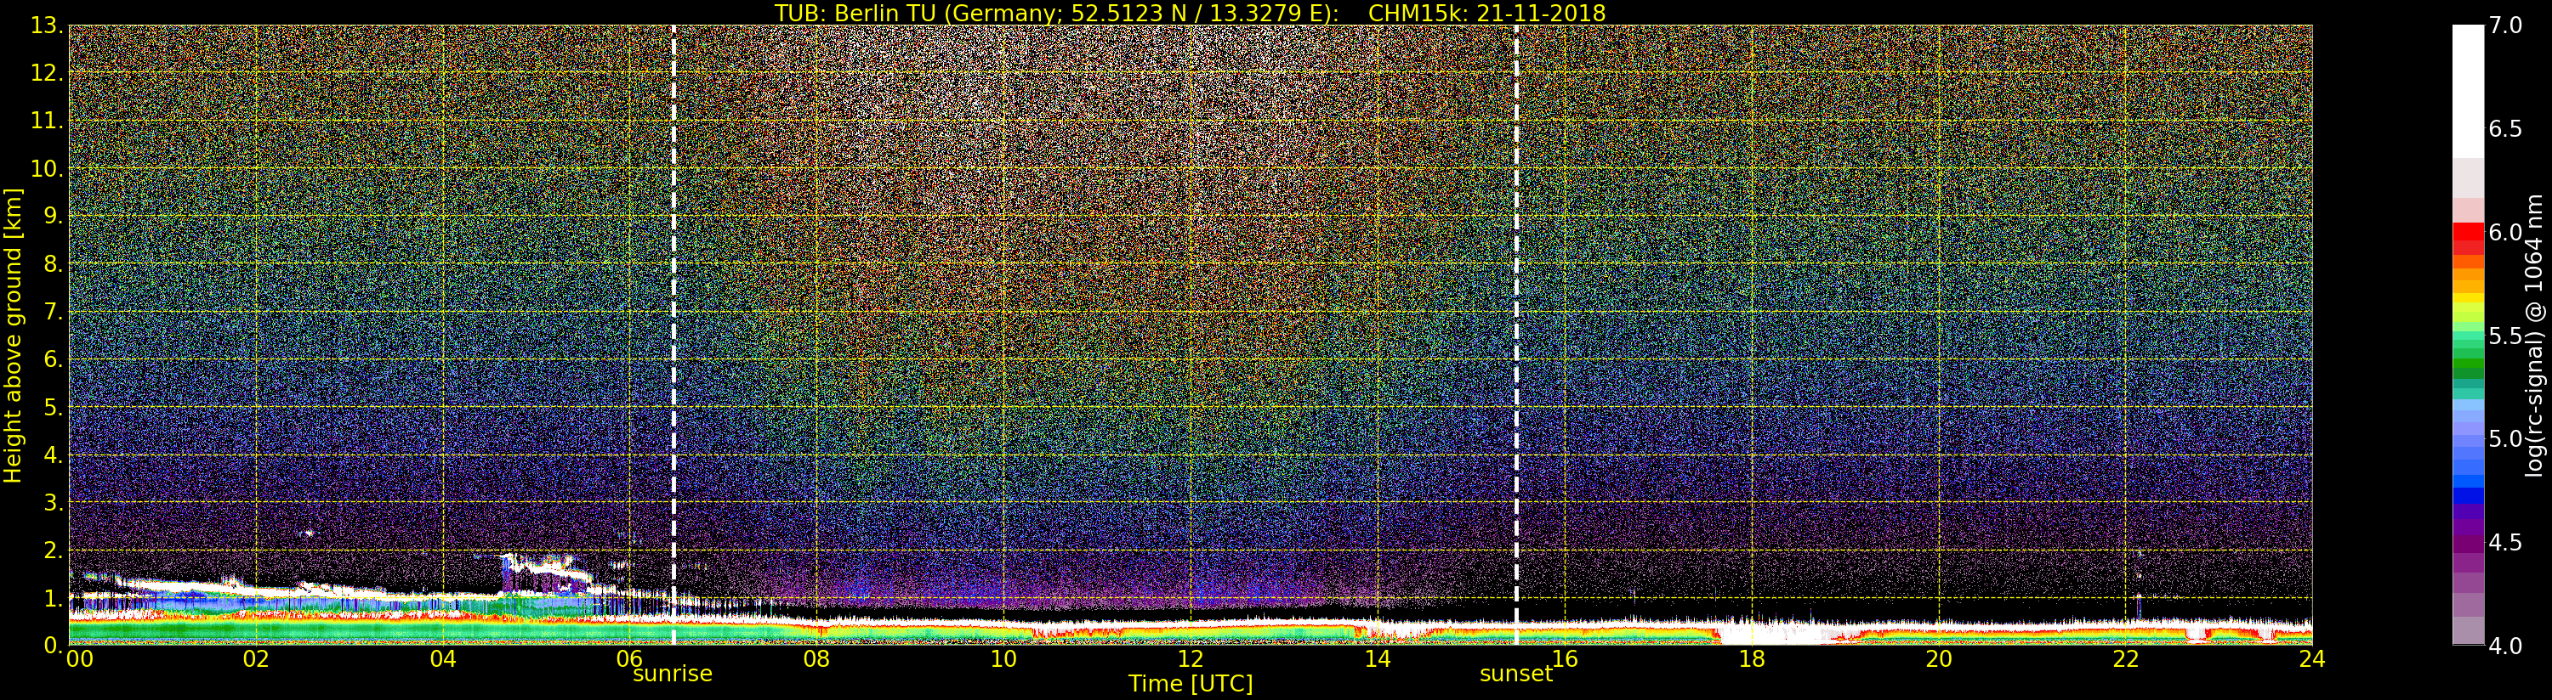2552x700 pixels.
Task: Click the white dashed sunset line
Action: (x=1517, y=335)
